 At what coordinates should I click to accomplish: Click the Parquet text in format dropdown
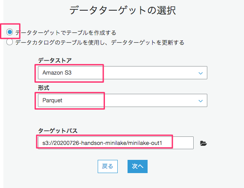(x=52, y=101)
